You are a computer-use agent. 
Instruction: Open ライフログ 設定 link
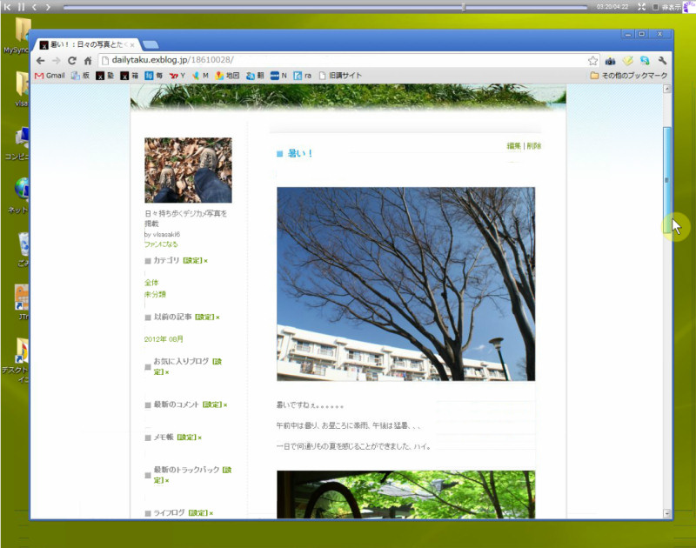pyautogui.click(x=198, y=512)
